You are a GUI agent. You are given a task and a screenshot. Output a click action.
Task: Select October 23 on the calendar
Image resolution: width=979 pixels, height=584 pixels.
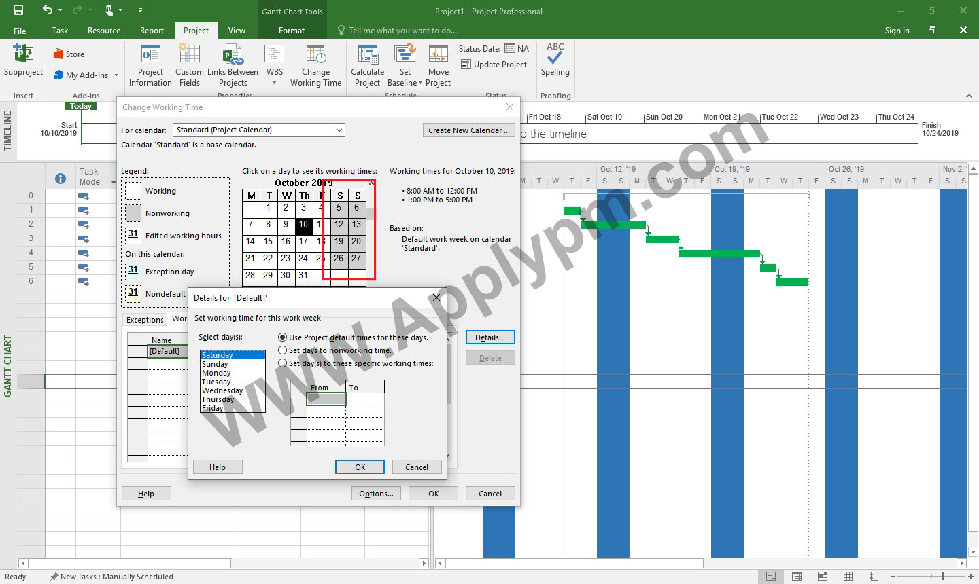point(286,258)
